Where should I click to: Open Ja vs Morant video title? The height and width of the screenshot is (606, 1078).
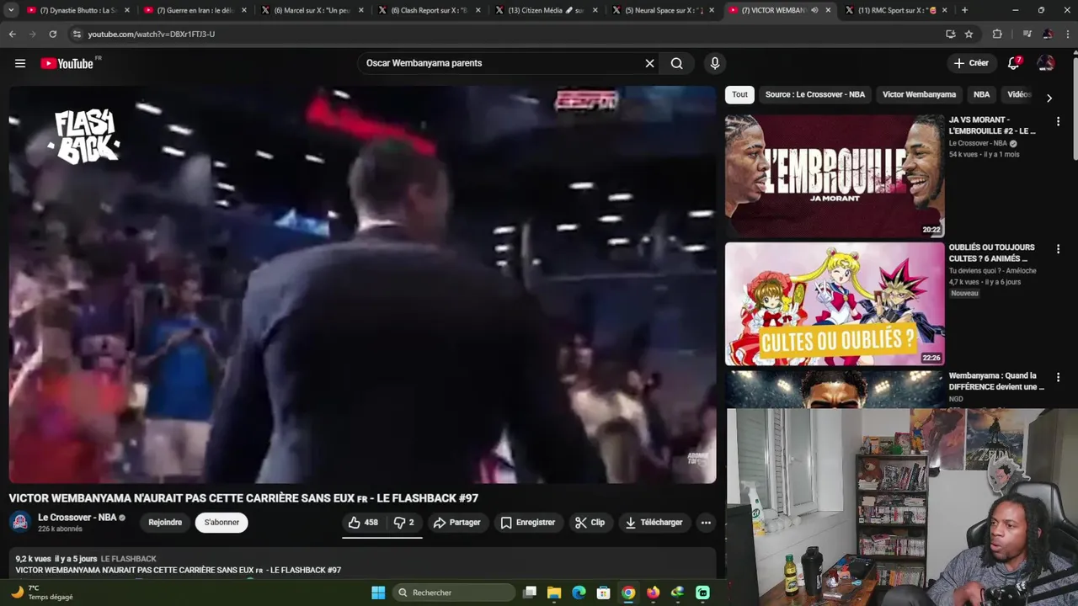pyautogui.click(x=992, y=125)
